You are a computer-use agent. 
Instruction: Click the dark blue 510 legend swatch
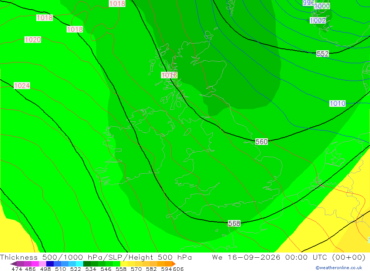click(50, 264)
